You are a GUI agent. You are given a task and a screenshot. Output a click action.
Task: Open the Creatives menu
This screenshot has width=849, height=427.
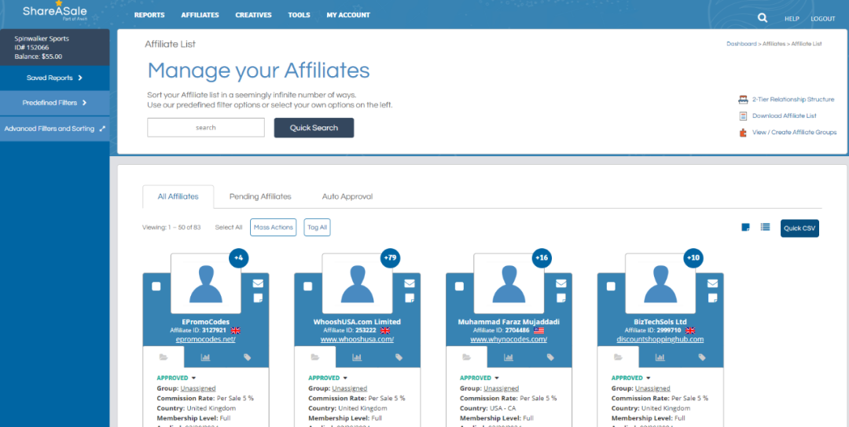click(x=253, y=15)
